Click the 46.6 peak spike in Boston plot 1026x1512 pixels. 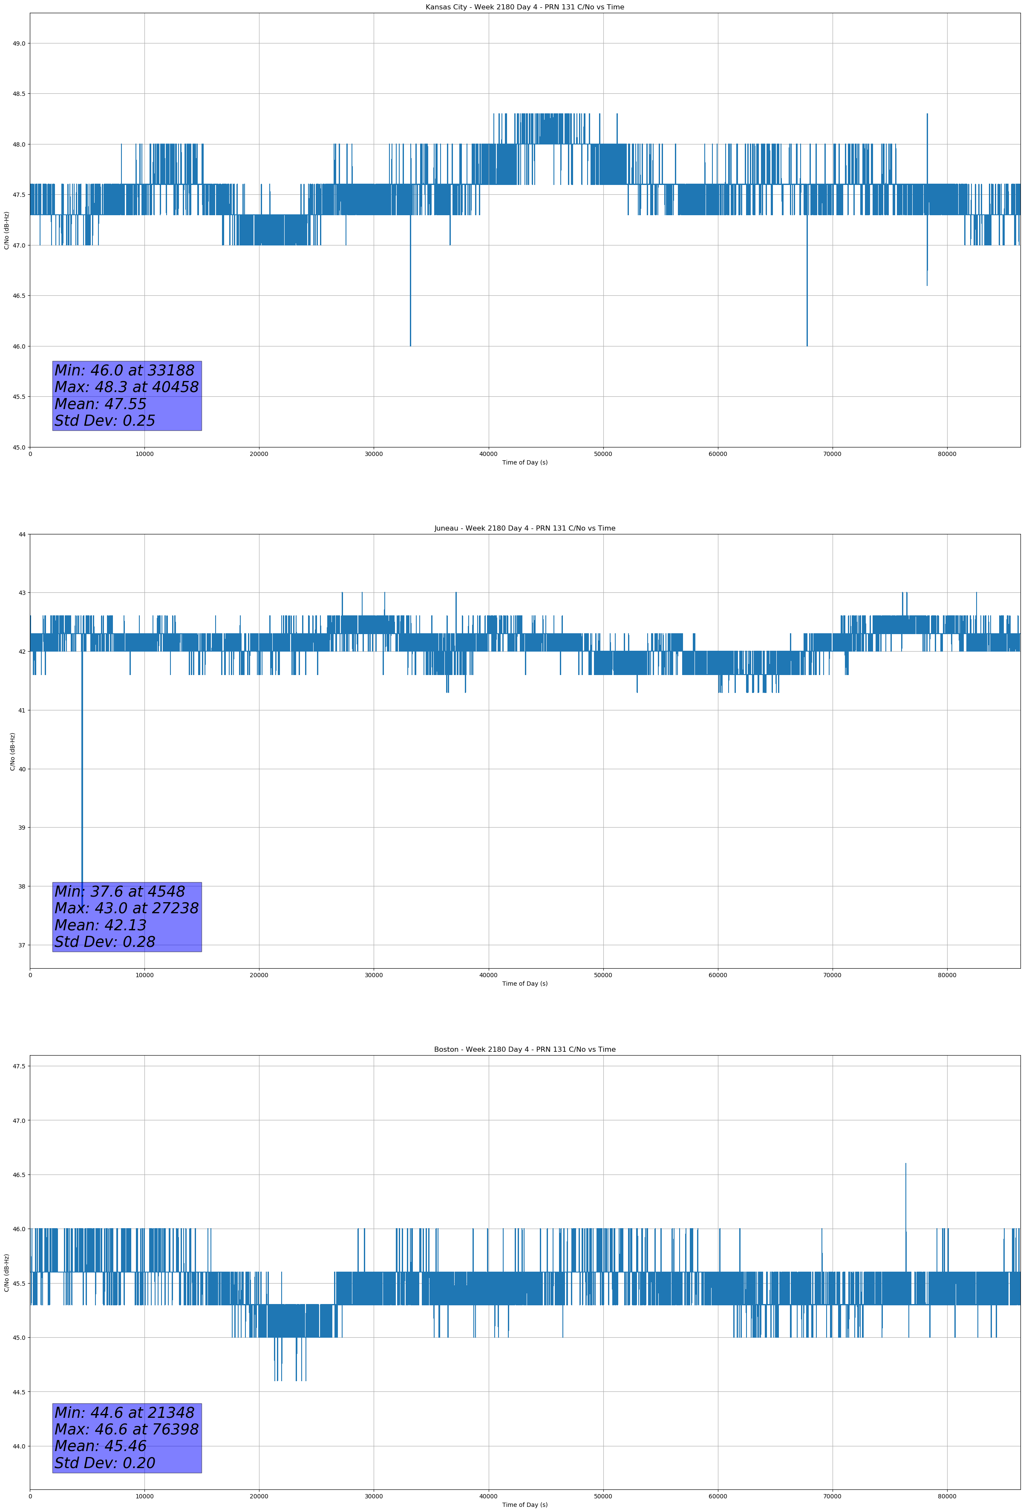click(906, 1171)
